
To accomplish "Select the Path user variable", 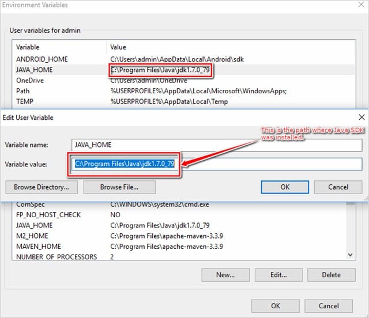I will (x=23, y=91).
